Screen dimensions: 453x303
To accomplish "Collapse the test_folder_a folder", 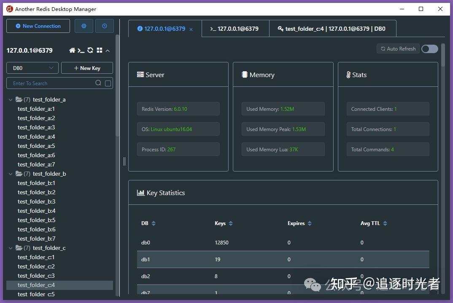I will (11, 99).
